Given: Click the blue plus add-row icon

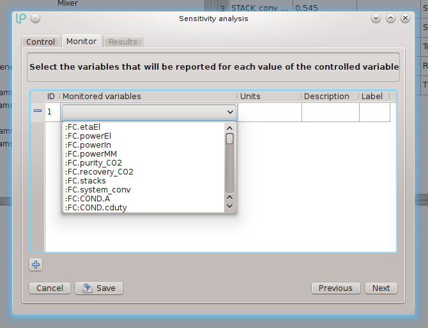Looking at the screenshot, I should click(x=36, y=265).
